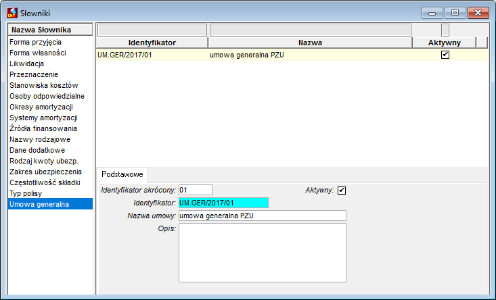Minimize the Słowniki window
The width and height of the screenshot is (496, 300).
[432, 13]
